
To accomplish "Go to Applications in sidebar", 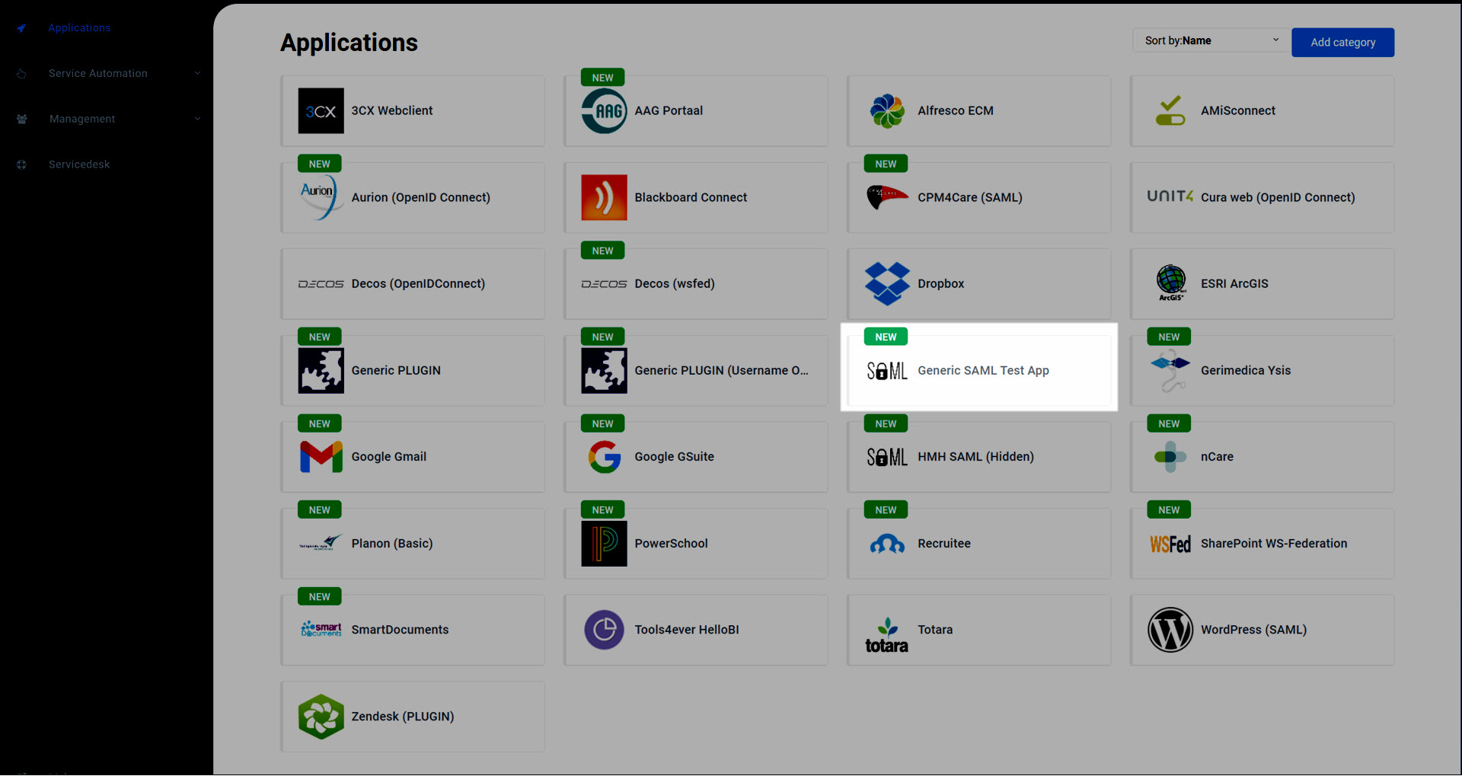I will (x=79, y=28).
